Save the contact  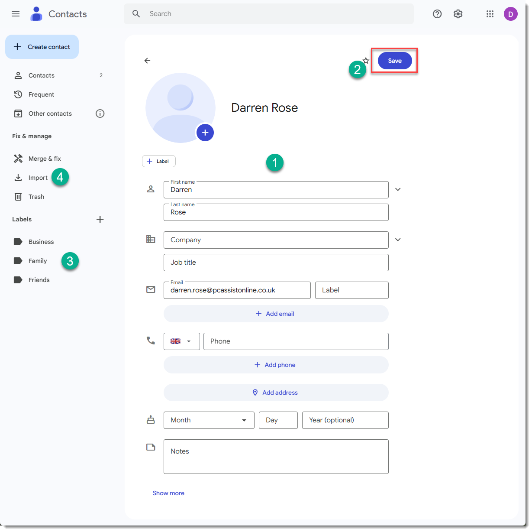pyautogui.click(x=394, y=61)
